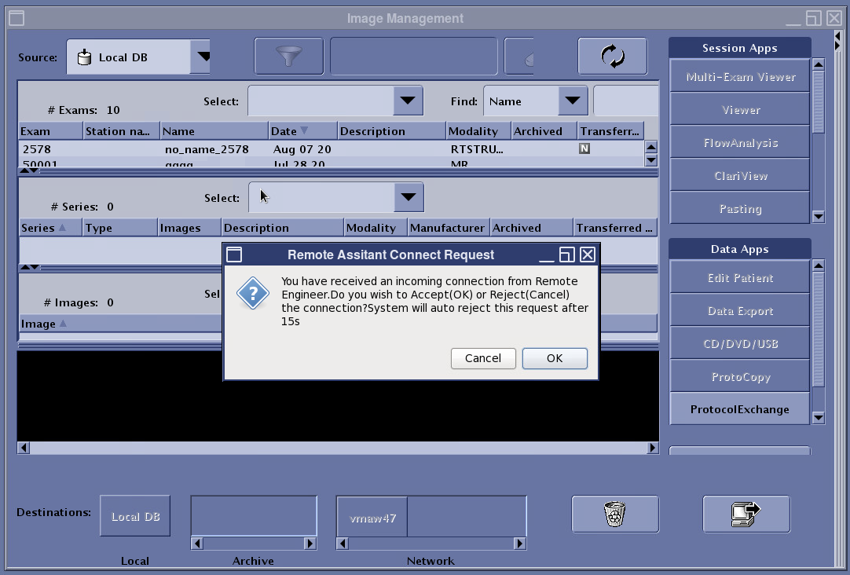
Task: Open the Multi-Exam Viewer app
Action: (x=740, y=77)
